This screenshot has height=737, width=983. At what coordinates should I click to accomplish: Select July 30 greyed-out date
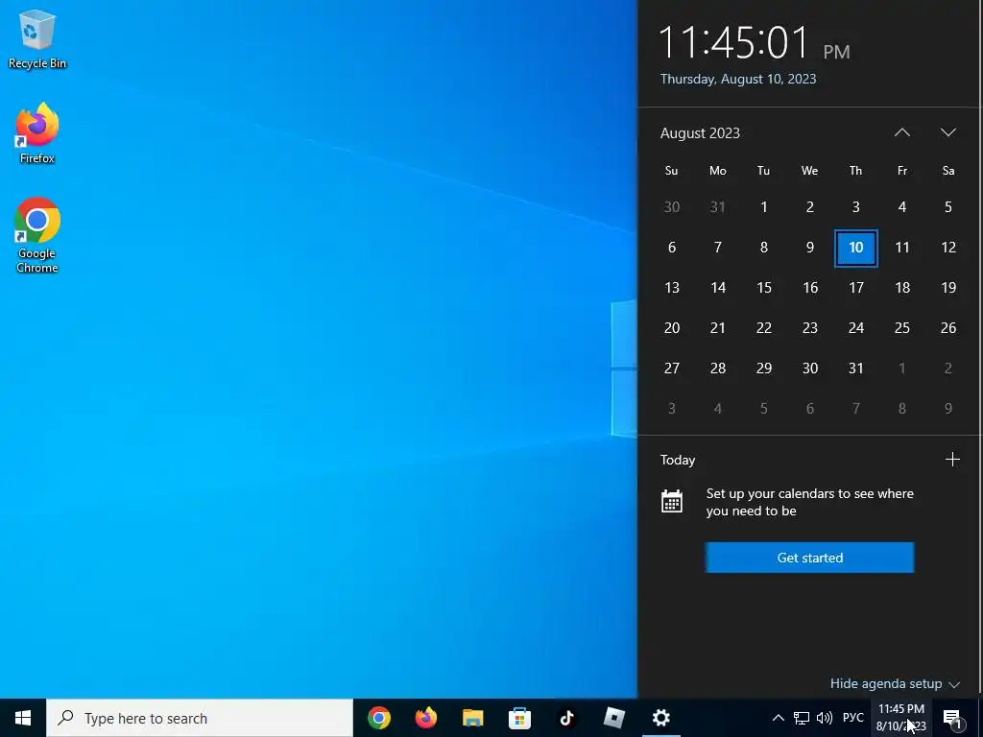coord(671,207)
